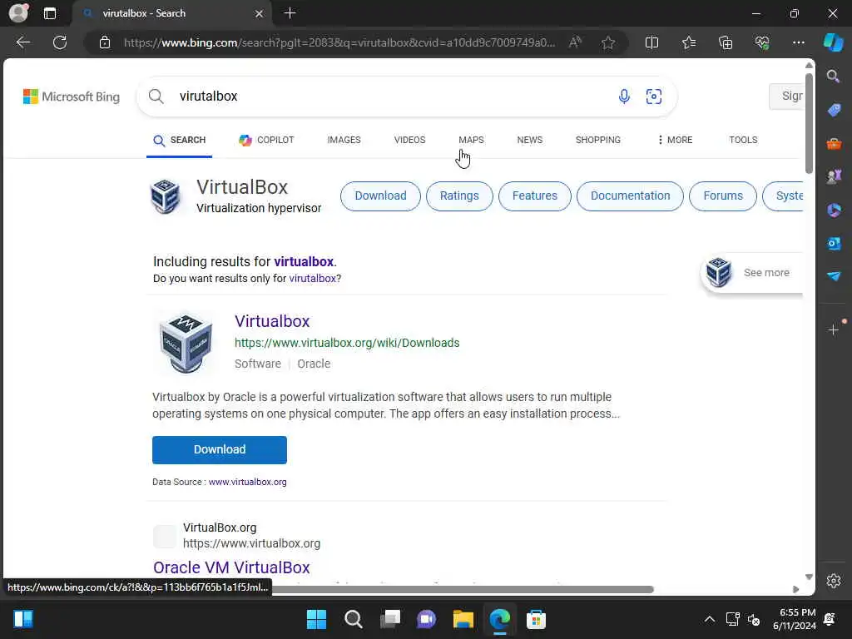Expand the MORE search categories
The image size is (852, 639).
(x=675, y=140)
